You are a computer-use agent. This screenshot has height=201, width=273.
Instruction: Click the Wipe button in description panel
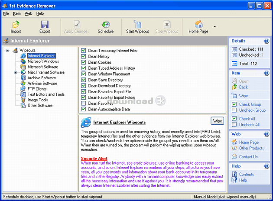[x=217, y=120]
